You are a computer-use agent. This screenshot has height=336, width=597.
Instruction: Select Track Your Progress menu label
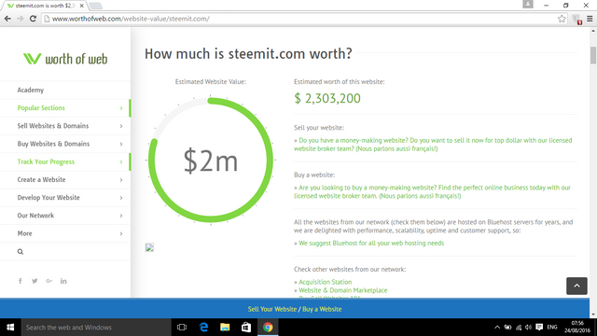pos(46,161)
